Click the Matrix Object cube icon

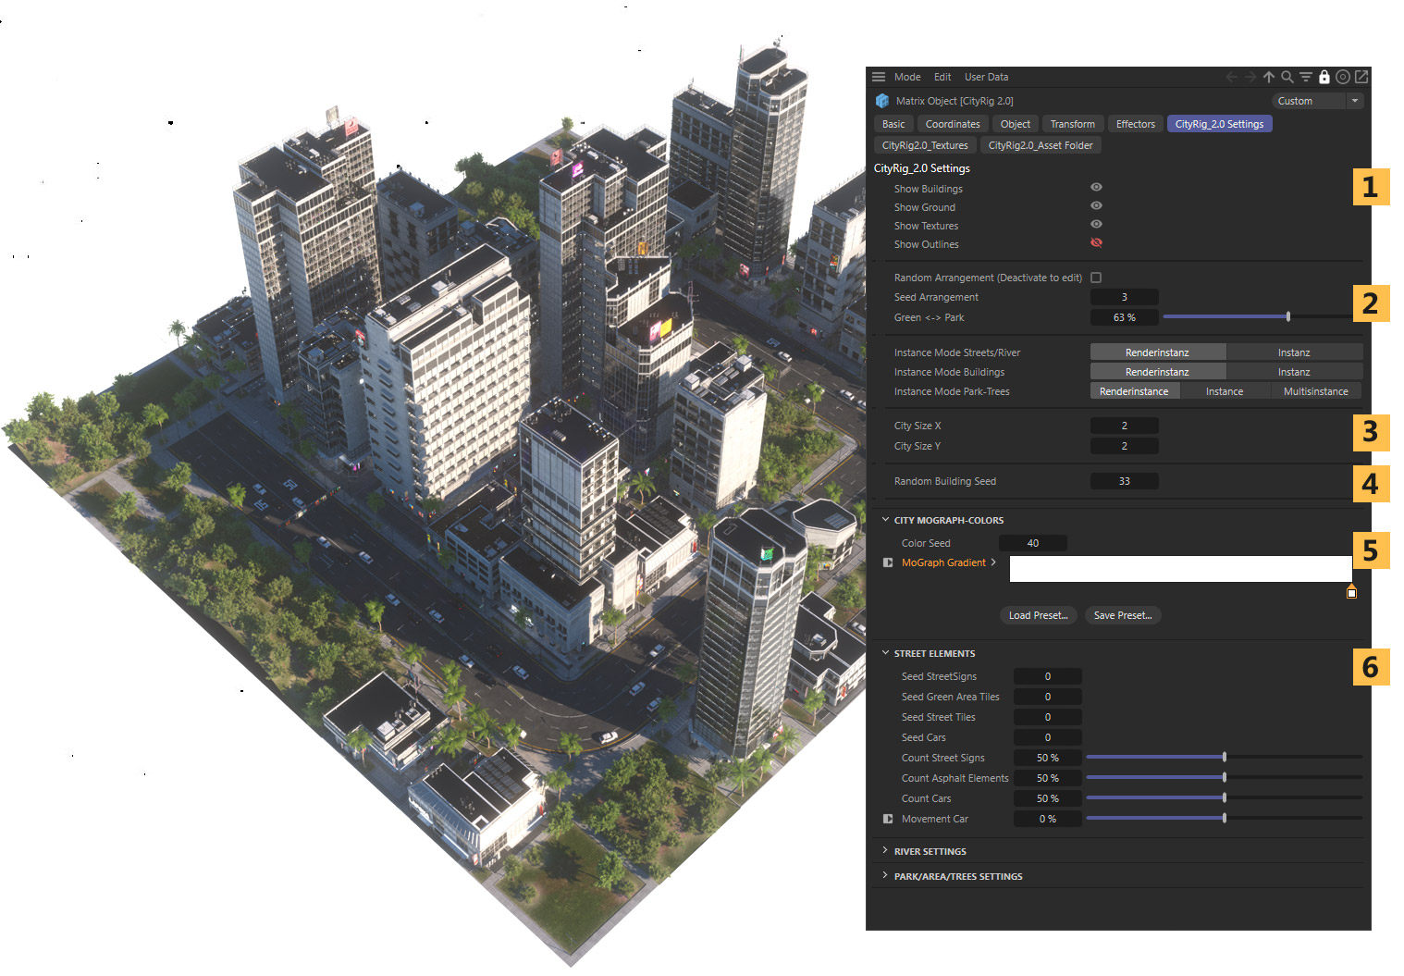coord(882,101)
